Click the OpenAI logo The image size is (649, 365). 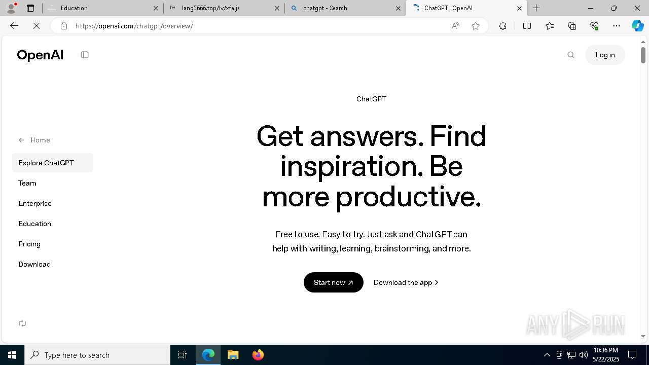click(x=40, y=55)
